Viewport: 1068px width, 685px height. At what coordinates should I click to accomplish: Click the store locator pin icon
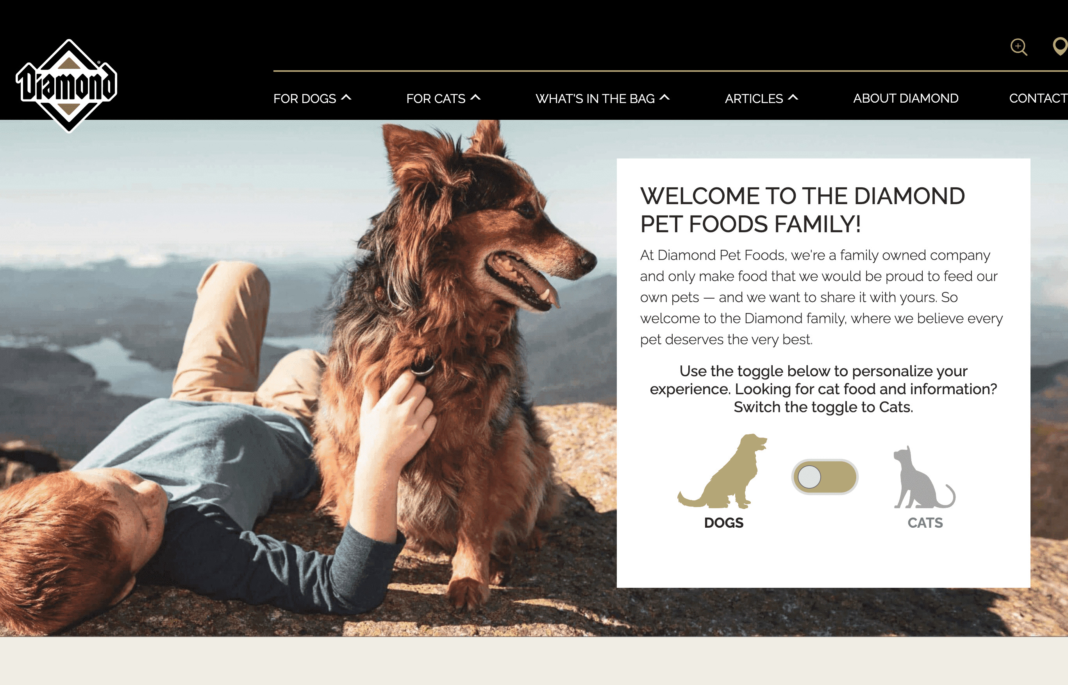(x=1061, y=47)
